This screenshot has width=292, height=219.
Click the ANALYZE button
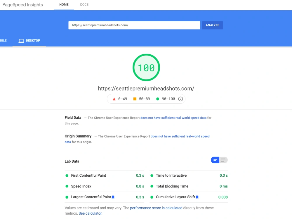(x=212, y=25)
